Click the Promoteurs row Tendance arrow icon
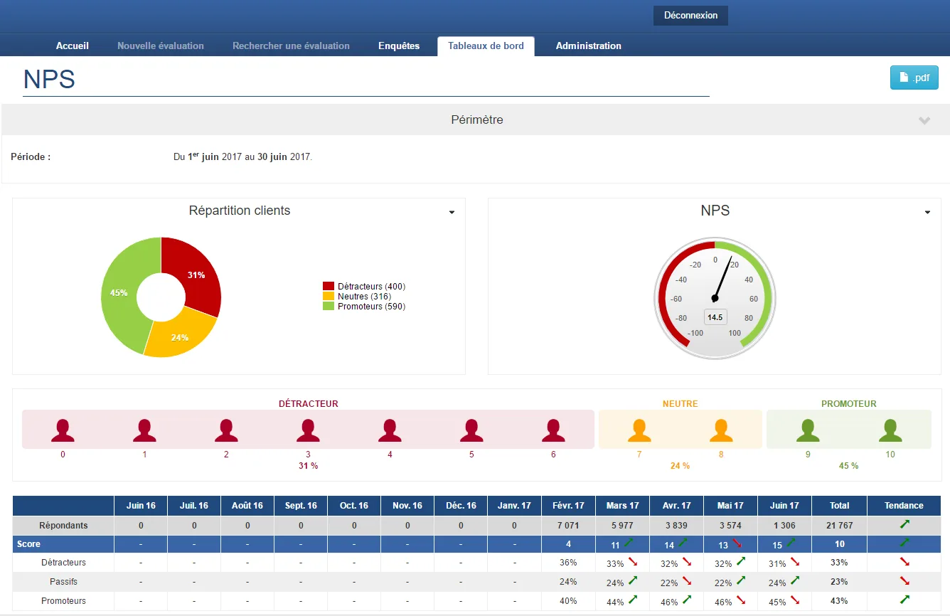950x616 pixels. pos(904,600)
